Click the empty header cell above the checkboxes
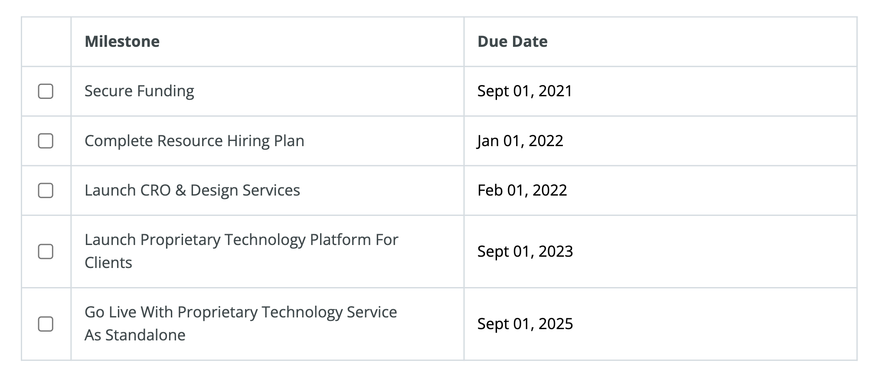 coord(46,42)
